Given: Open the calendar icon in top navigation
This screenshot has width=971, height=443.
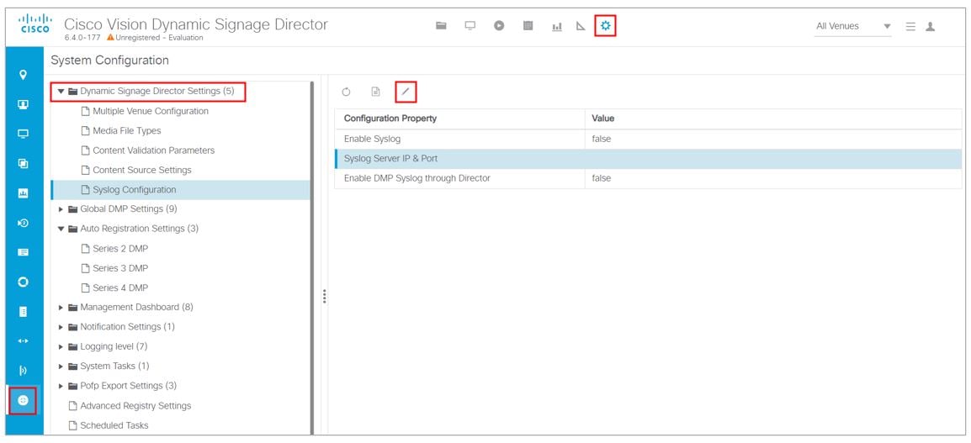Looking at the screenshot, I should click(528, 26).
